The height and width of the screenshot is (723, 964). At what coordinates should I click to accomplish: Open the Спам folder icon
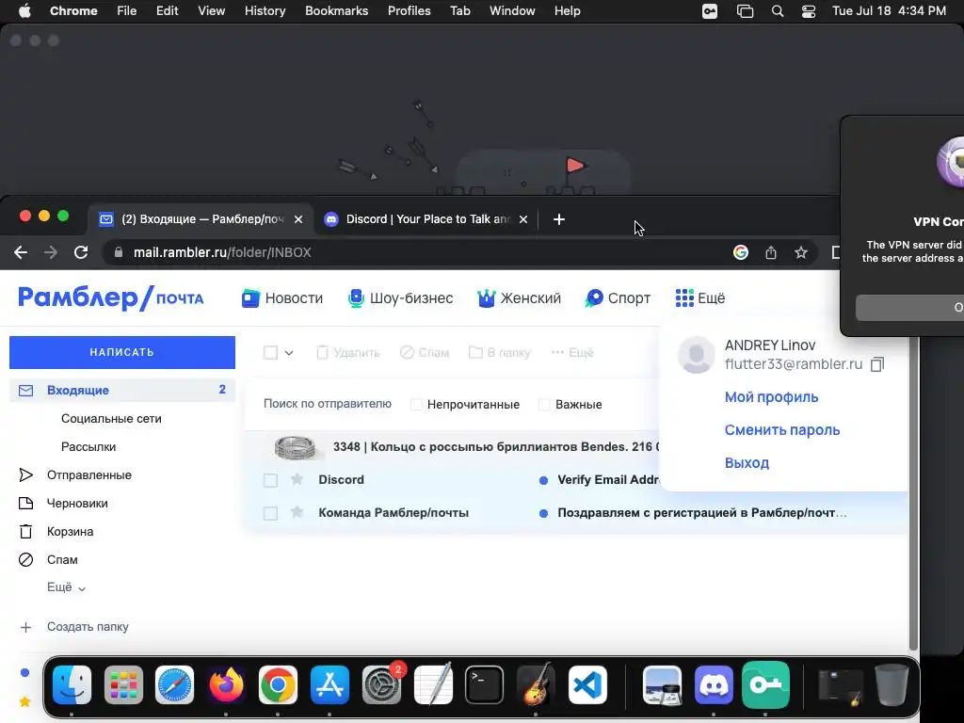tap(25, 559)
